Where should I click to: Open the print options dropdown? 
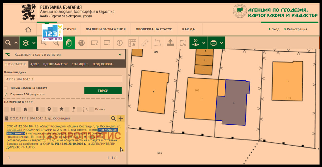tap(222, 43)
